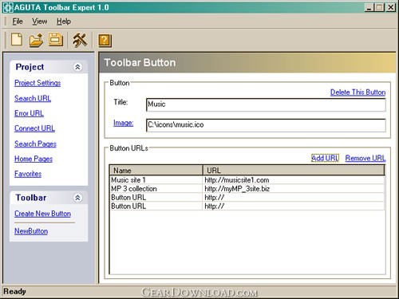Select the 'MP 3 collection' row
The image size is (399, 299).
coord(247,189)
